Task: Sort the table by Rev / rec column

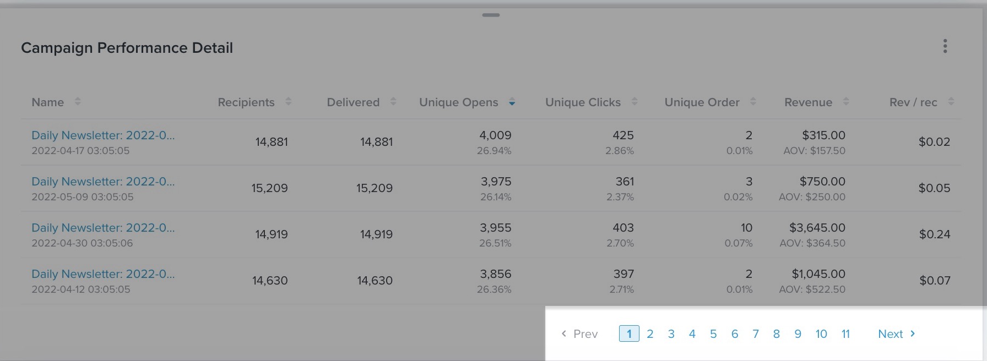Action: pos(951,102)
